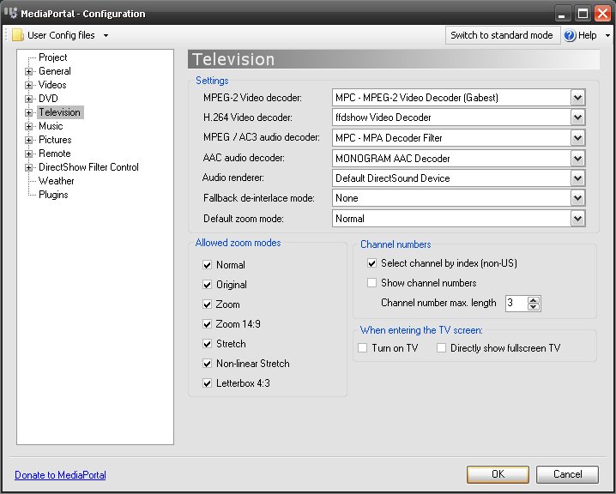Expand the DirectShow Filter Control node
616x494 pixels.
pyautogui.click(x=28, y=168)
